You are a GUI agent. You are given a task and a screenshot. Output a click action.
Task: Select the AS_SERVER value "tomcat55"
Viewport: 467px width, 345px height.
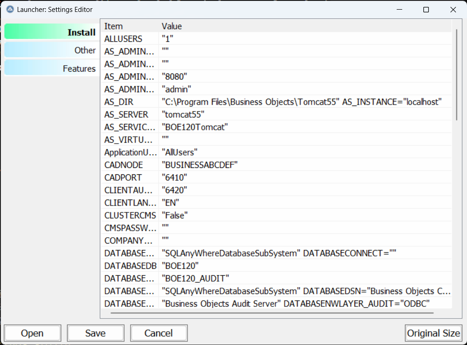[x=183, y=115]
